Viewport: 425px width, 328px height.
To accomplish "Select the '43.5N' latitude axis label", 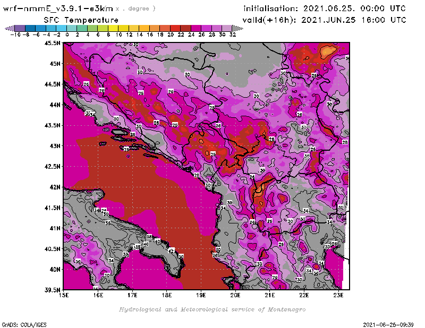I will point(52,125).
